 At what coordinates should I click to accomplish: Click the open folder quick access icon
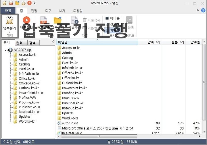tap(17, 3)
